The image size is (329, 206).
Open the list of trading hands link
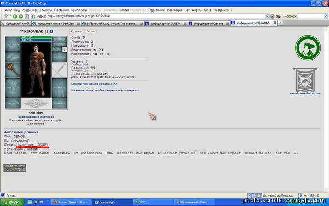click(x=94, y=84)
